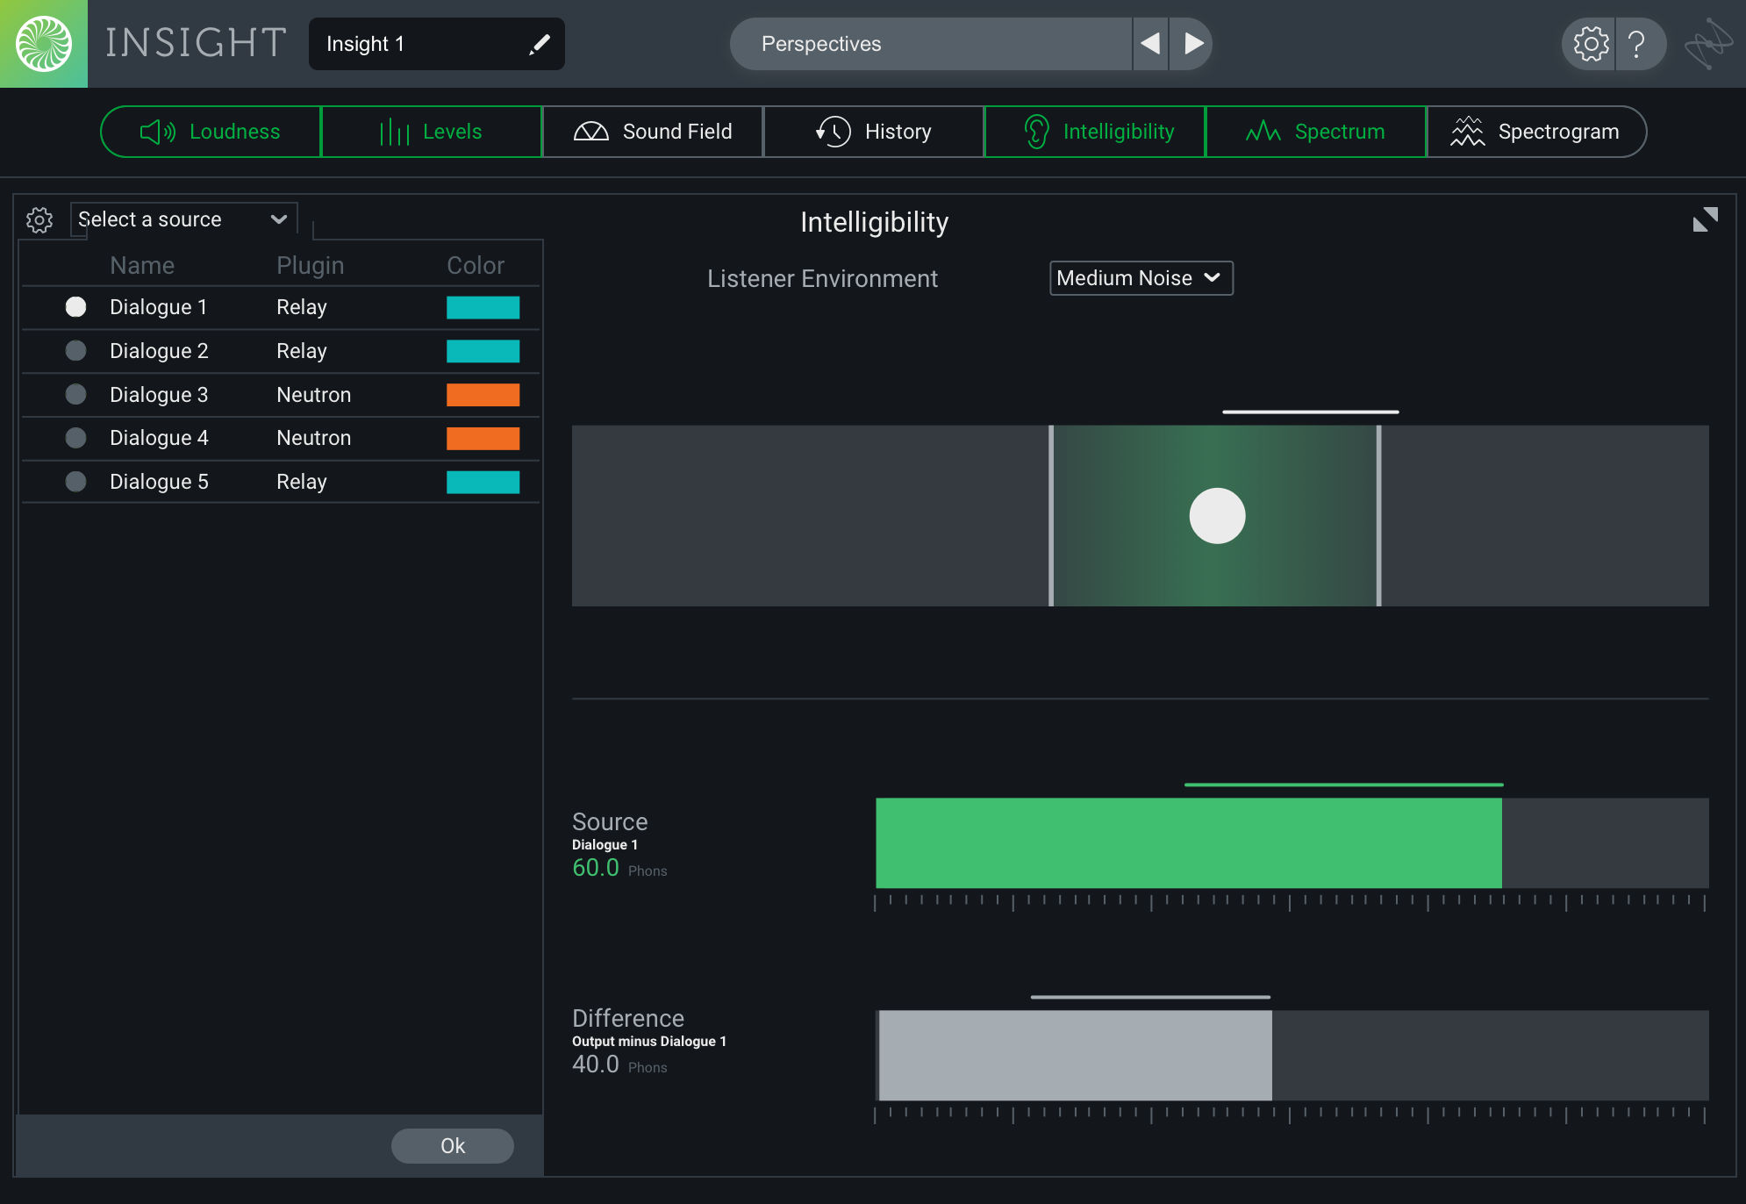Click the iZotope Insight logo icon
The height and width of the screenshot is (1204, 1746).
(x=44, y=44)
